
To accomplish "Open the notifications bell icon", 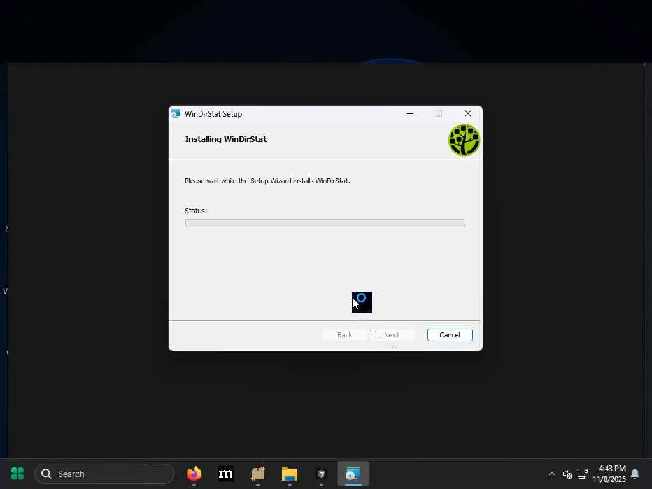I will 635,474.
